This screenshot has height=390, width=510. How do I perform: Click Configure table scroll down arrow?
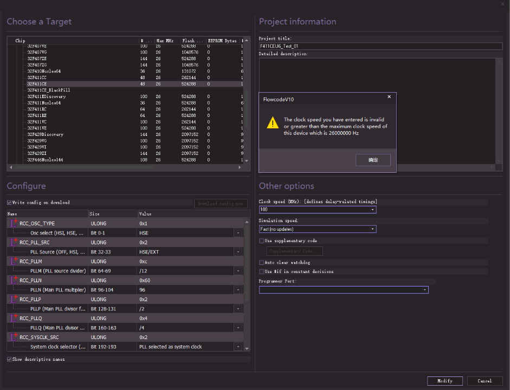pos(247,348)
